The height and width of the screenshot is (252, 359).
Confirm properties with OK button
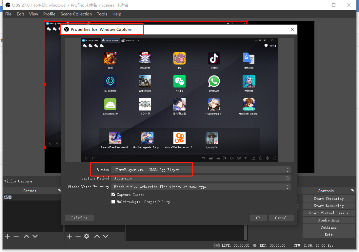258,218
